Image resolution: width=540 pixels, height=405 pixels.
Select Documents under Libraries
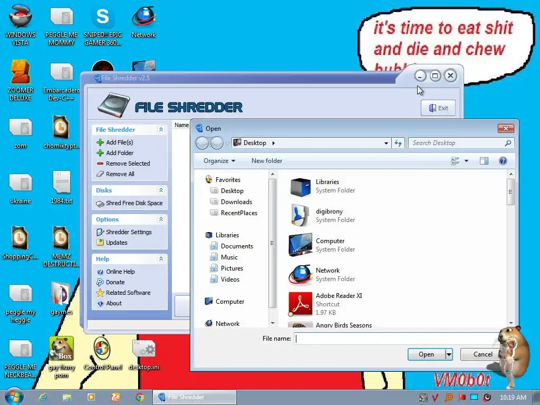coord(237,246)
